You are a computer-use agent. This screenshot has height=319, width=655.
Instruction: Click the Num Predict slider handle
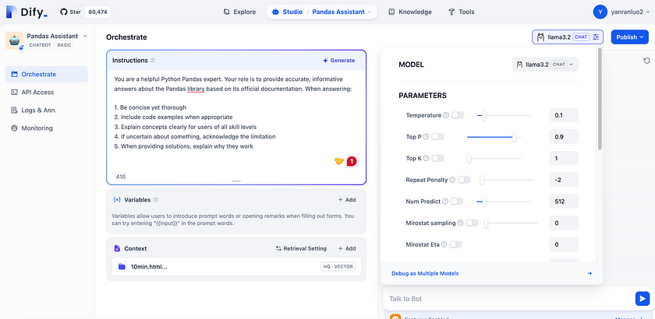(484, 202)
